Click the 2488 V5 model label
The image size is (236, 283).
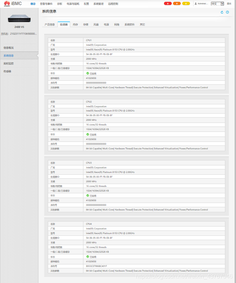coord(19,27)
